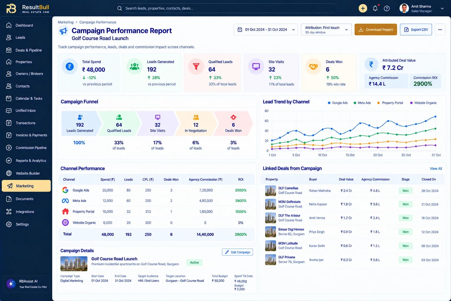Click the Meta Ads logo in the Channel Performance table
The image size is (451, 301).
[x=65, y=201]
